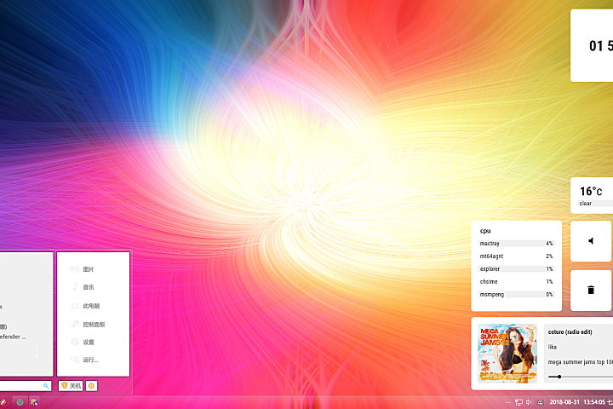Image resolution: width=613 pixels, height=409 pixels.
Task: Click the 16°c weather widget
Action: tap(592, 195)
